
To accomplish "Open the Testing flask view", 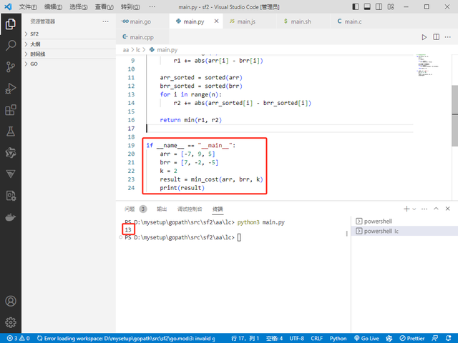I will point(11,131).
